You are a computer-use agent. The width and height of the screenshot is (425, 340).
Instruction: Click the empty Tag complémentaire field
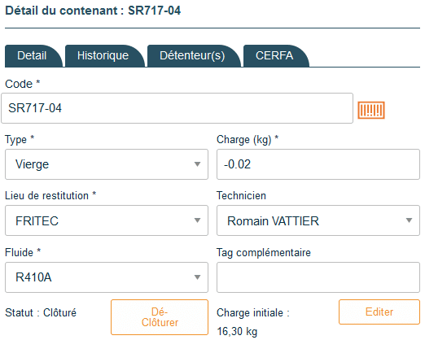coord(318,277)
